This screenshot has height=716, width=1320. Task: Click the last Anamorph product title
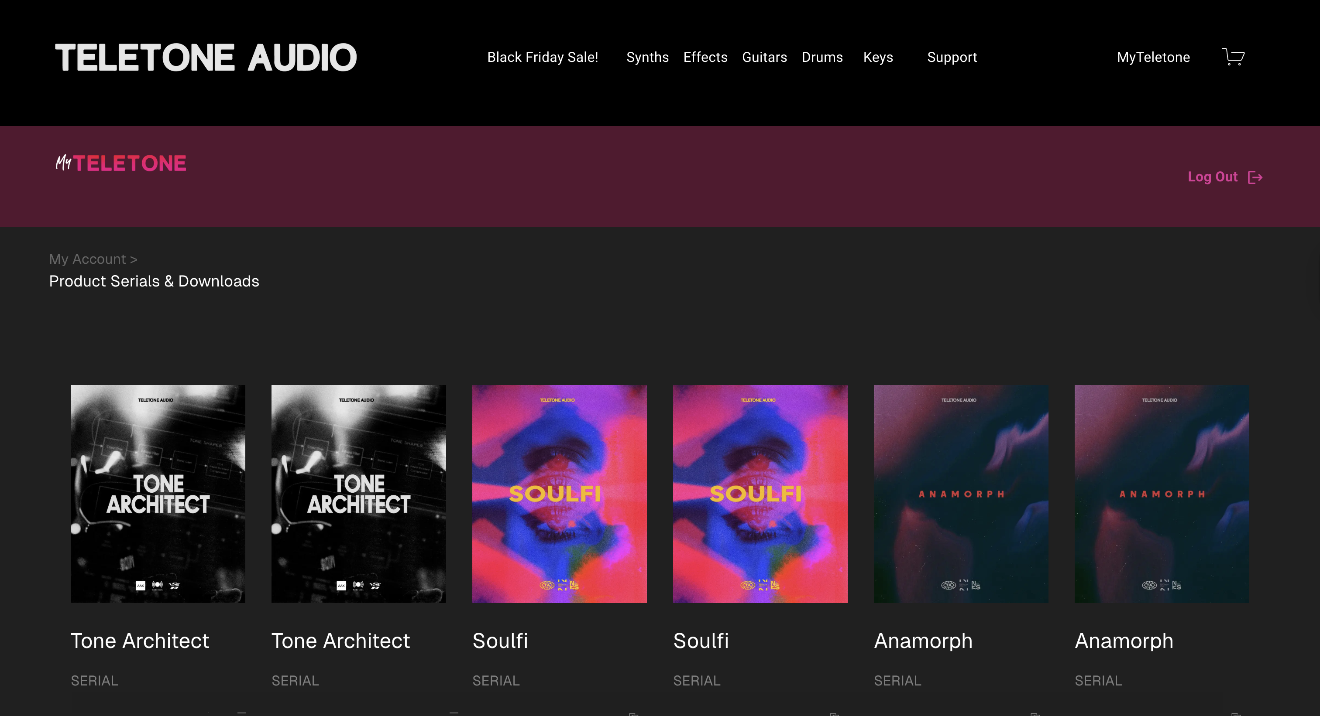[x=1123, y=641]
